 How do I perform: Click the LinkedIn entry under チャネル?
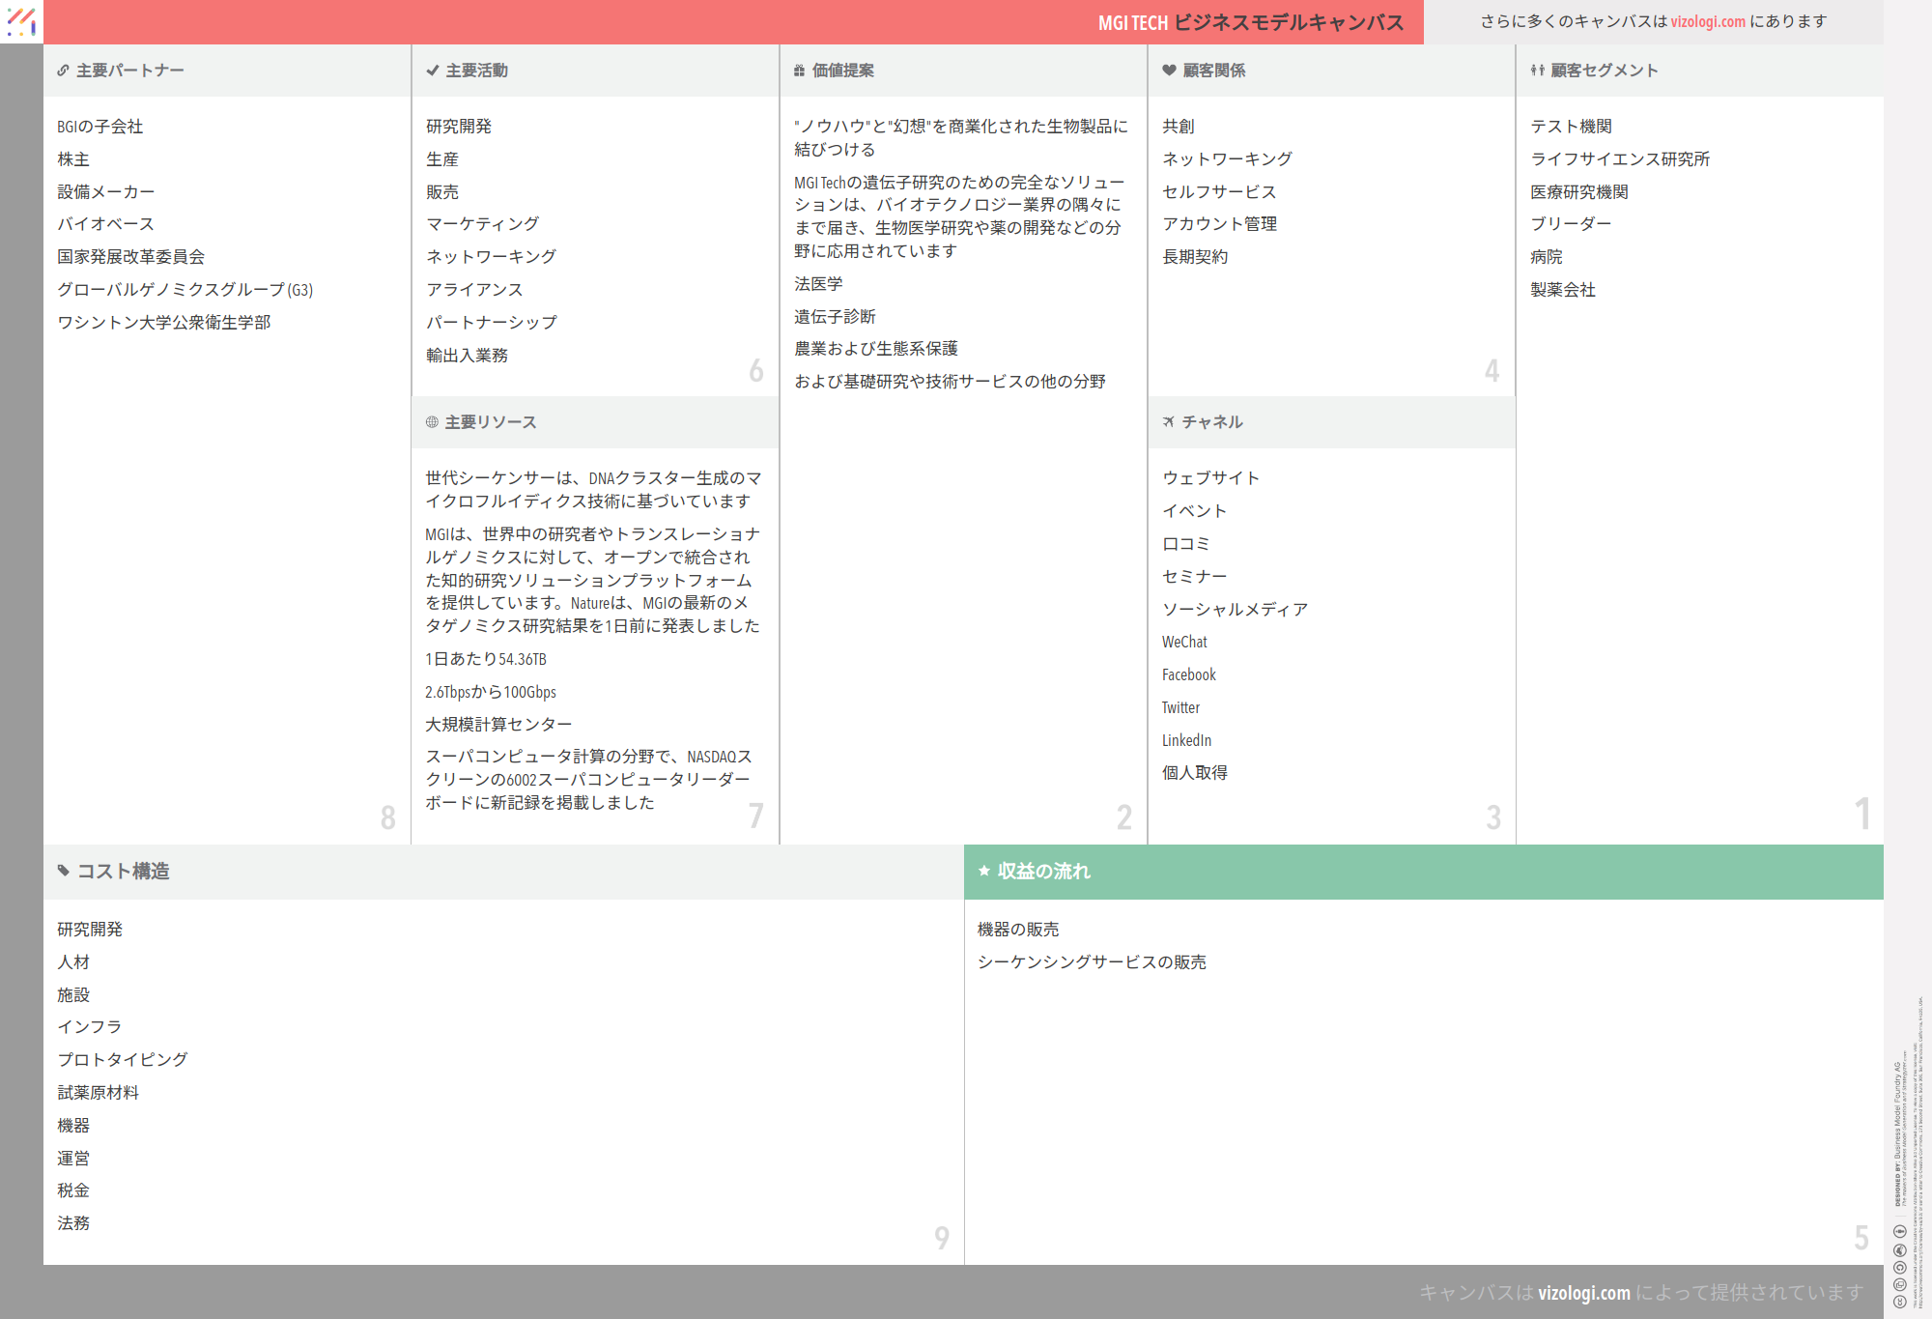1186,740
